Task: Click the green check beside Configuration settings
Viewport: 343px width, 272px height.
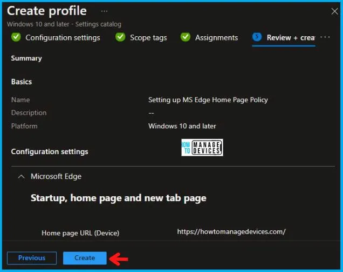Action: tap(16, 37)
